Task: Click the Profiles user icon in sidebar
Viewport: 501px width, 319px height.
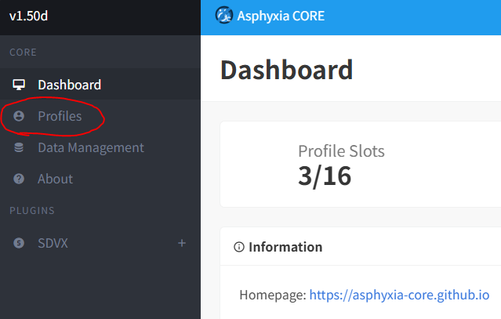Action: 19,116
